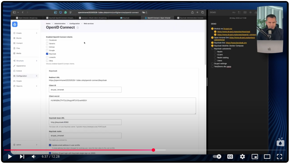Turn on closed captions
This screenshot has width=290, height=164.
pyautogui.click(x=230, y=157)
